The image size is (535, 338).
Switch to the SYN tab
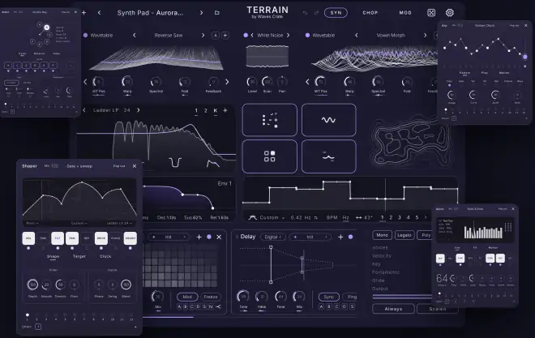336,13
